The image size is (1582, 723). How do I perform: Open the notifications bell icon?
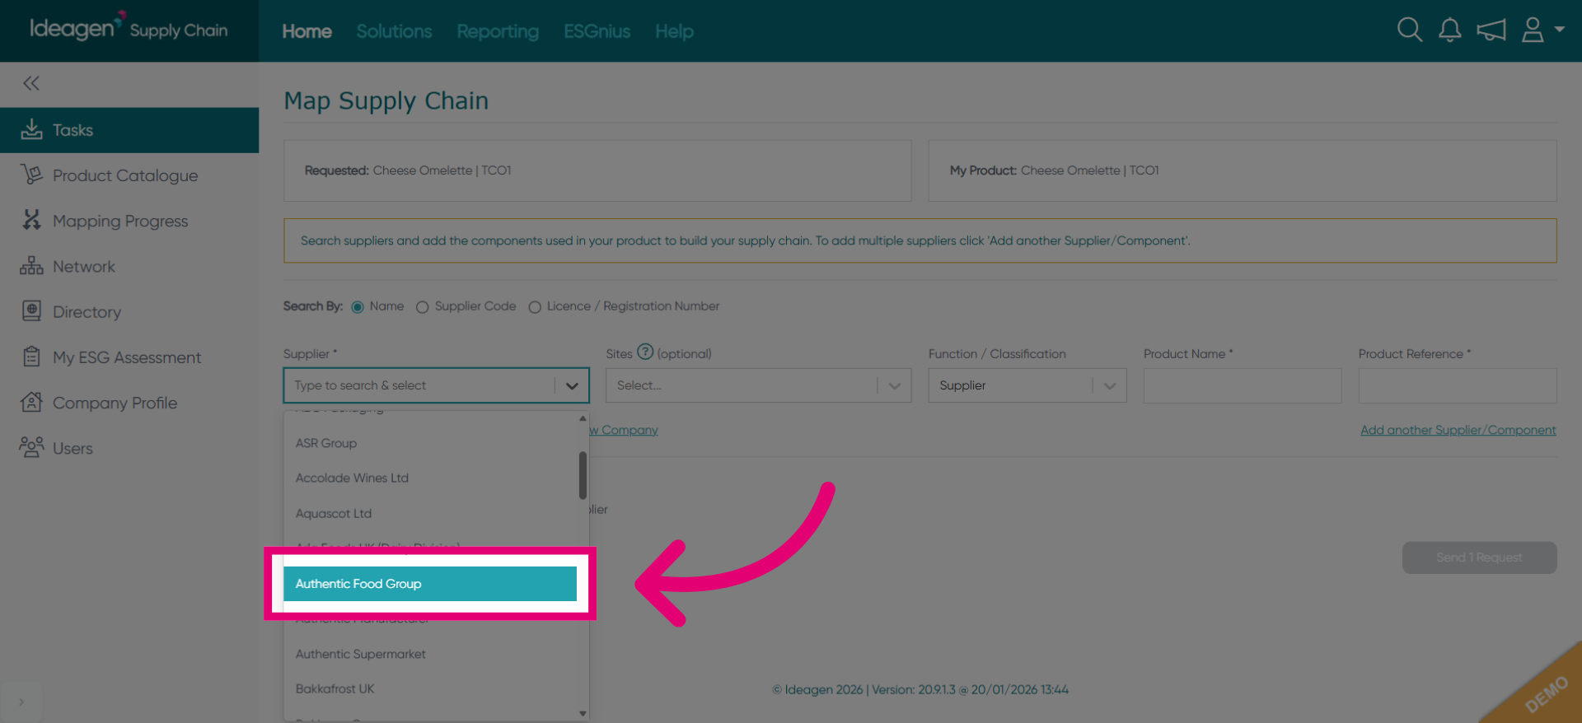point(1450,30)
